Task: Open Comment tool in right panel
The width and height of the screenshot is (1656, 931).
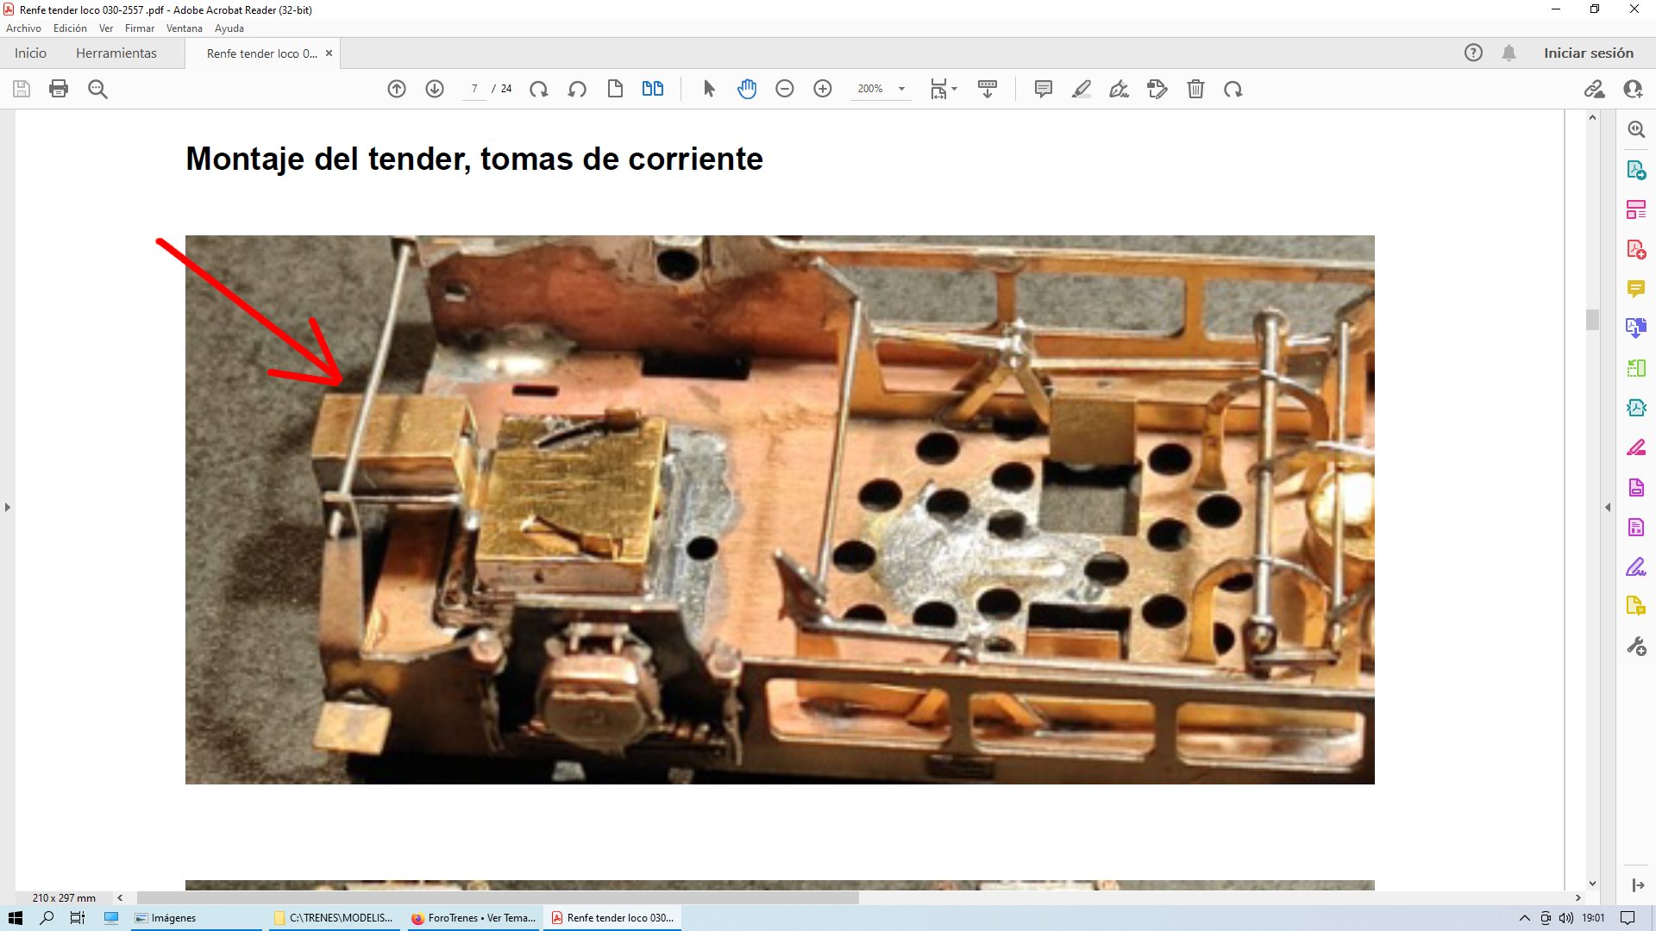Action: click(1636, 289)
